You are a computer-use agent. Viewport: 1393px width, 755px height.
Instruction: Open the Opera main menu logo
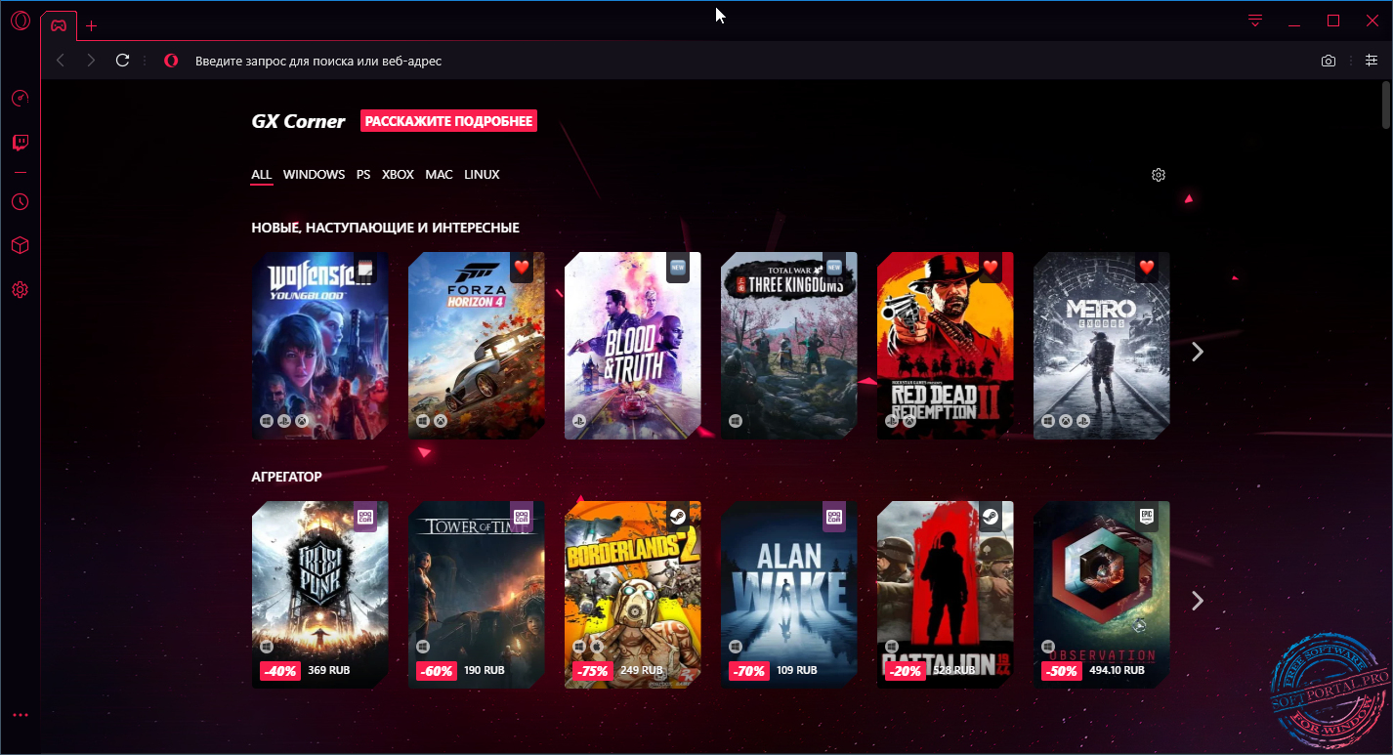[x=21, y=21]
